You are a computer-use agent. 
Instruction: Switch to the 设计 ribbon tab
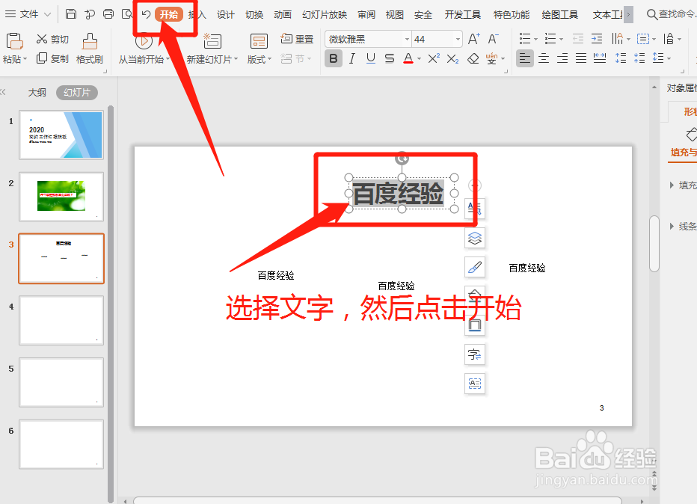(225, 15)
